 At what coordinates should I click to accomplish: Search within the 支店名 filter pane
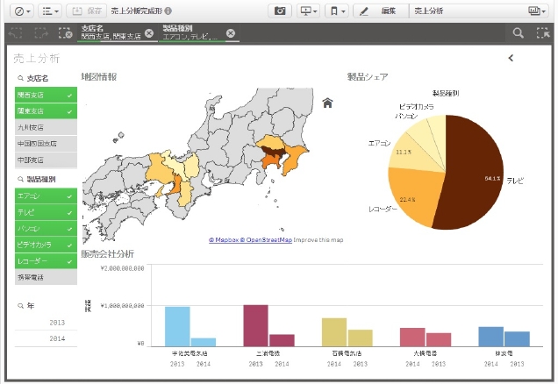point(21,79)
